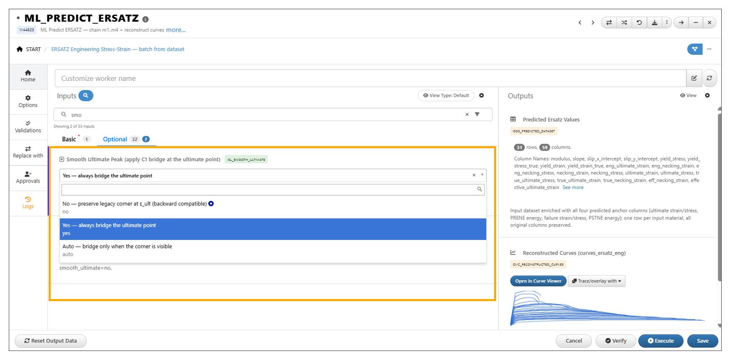Click the download icon in top toolbar
Viewport: 751px width, 361px height.
point(655,23)
